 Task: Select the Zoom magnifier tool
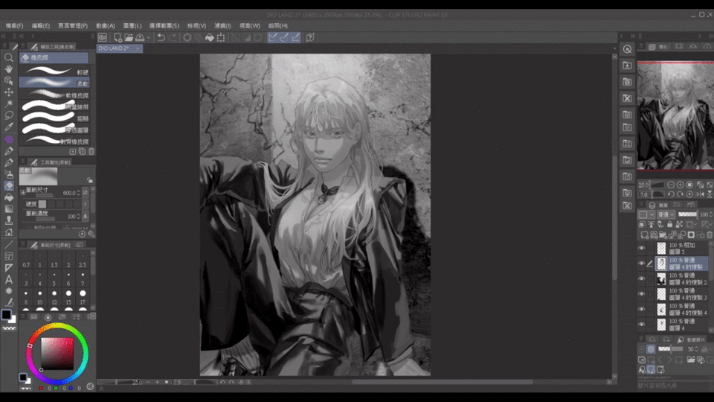click(x=9, y=57)
